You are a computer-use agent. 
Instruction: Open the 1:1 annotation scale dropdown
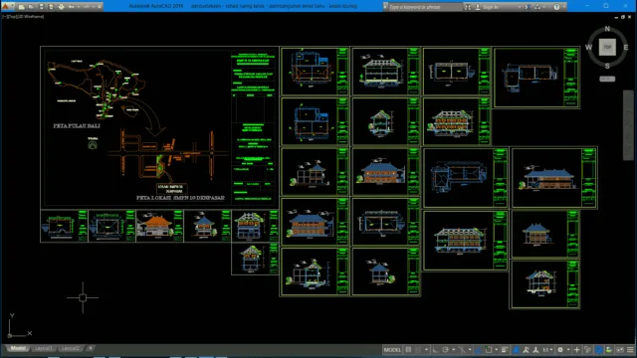point(547,350)
